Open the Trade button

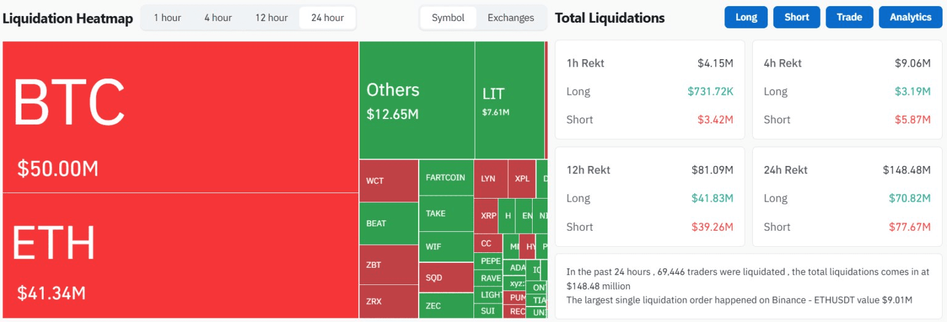coord(849,17)
